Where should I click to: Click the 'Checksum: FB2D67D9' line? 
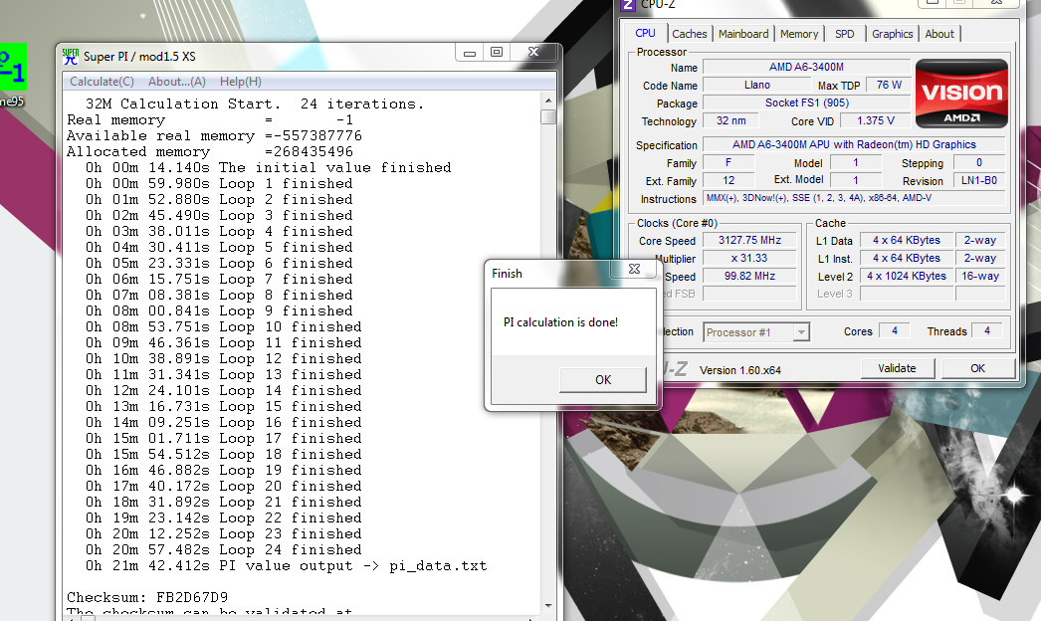point(147,598)
